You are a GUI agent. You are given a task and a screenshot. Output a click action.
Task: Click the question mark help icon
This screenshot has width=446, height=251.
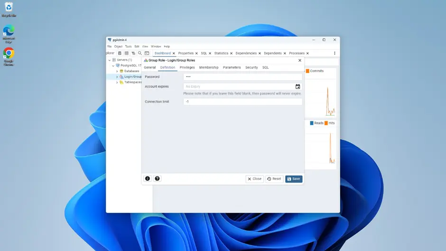(x=157, y=178)
